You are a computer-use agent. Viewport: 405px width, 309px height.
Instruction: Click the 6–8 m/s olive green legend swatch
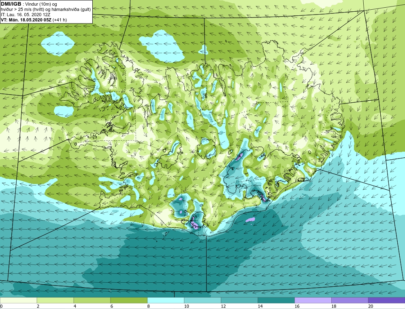[129, 300]
